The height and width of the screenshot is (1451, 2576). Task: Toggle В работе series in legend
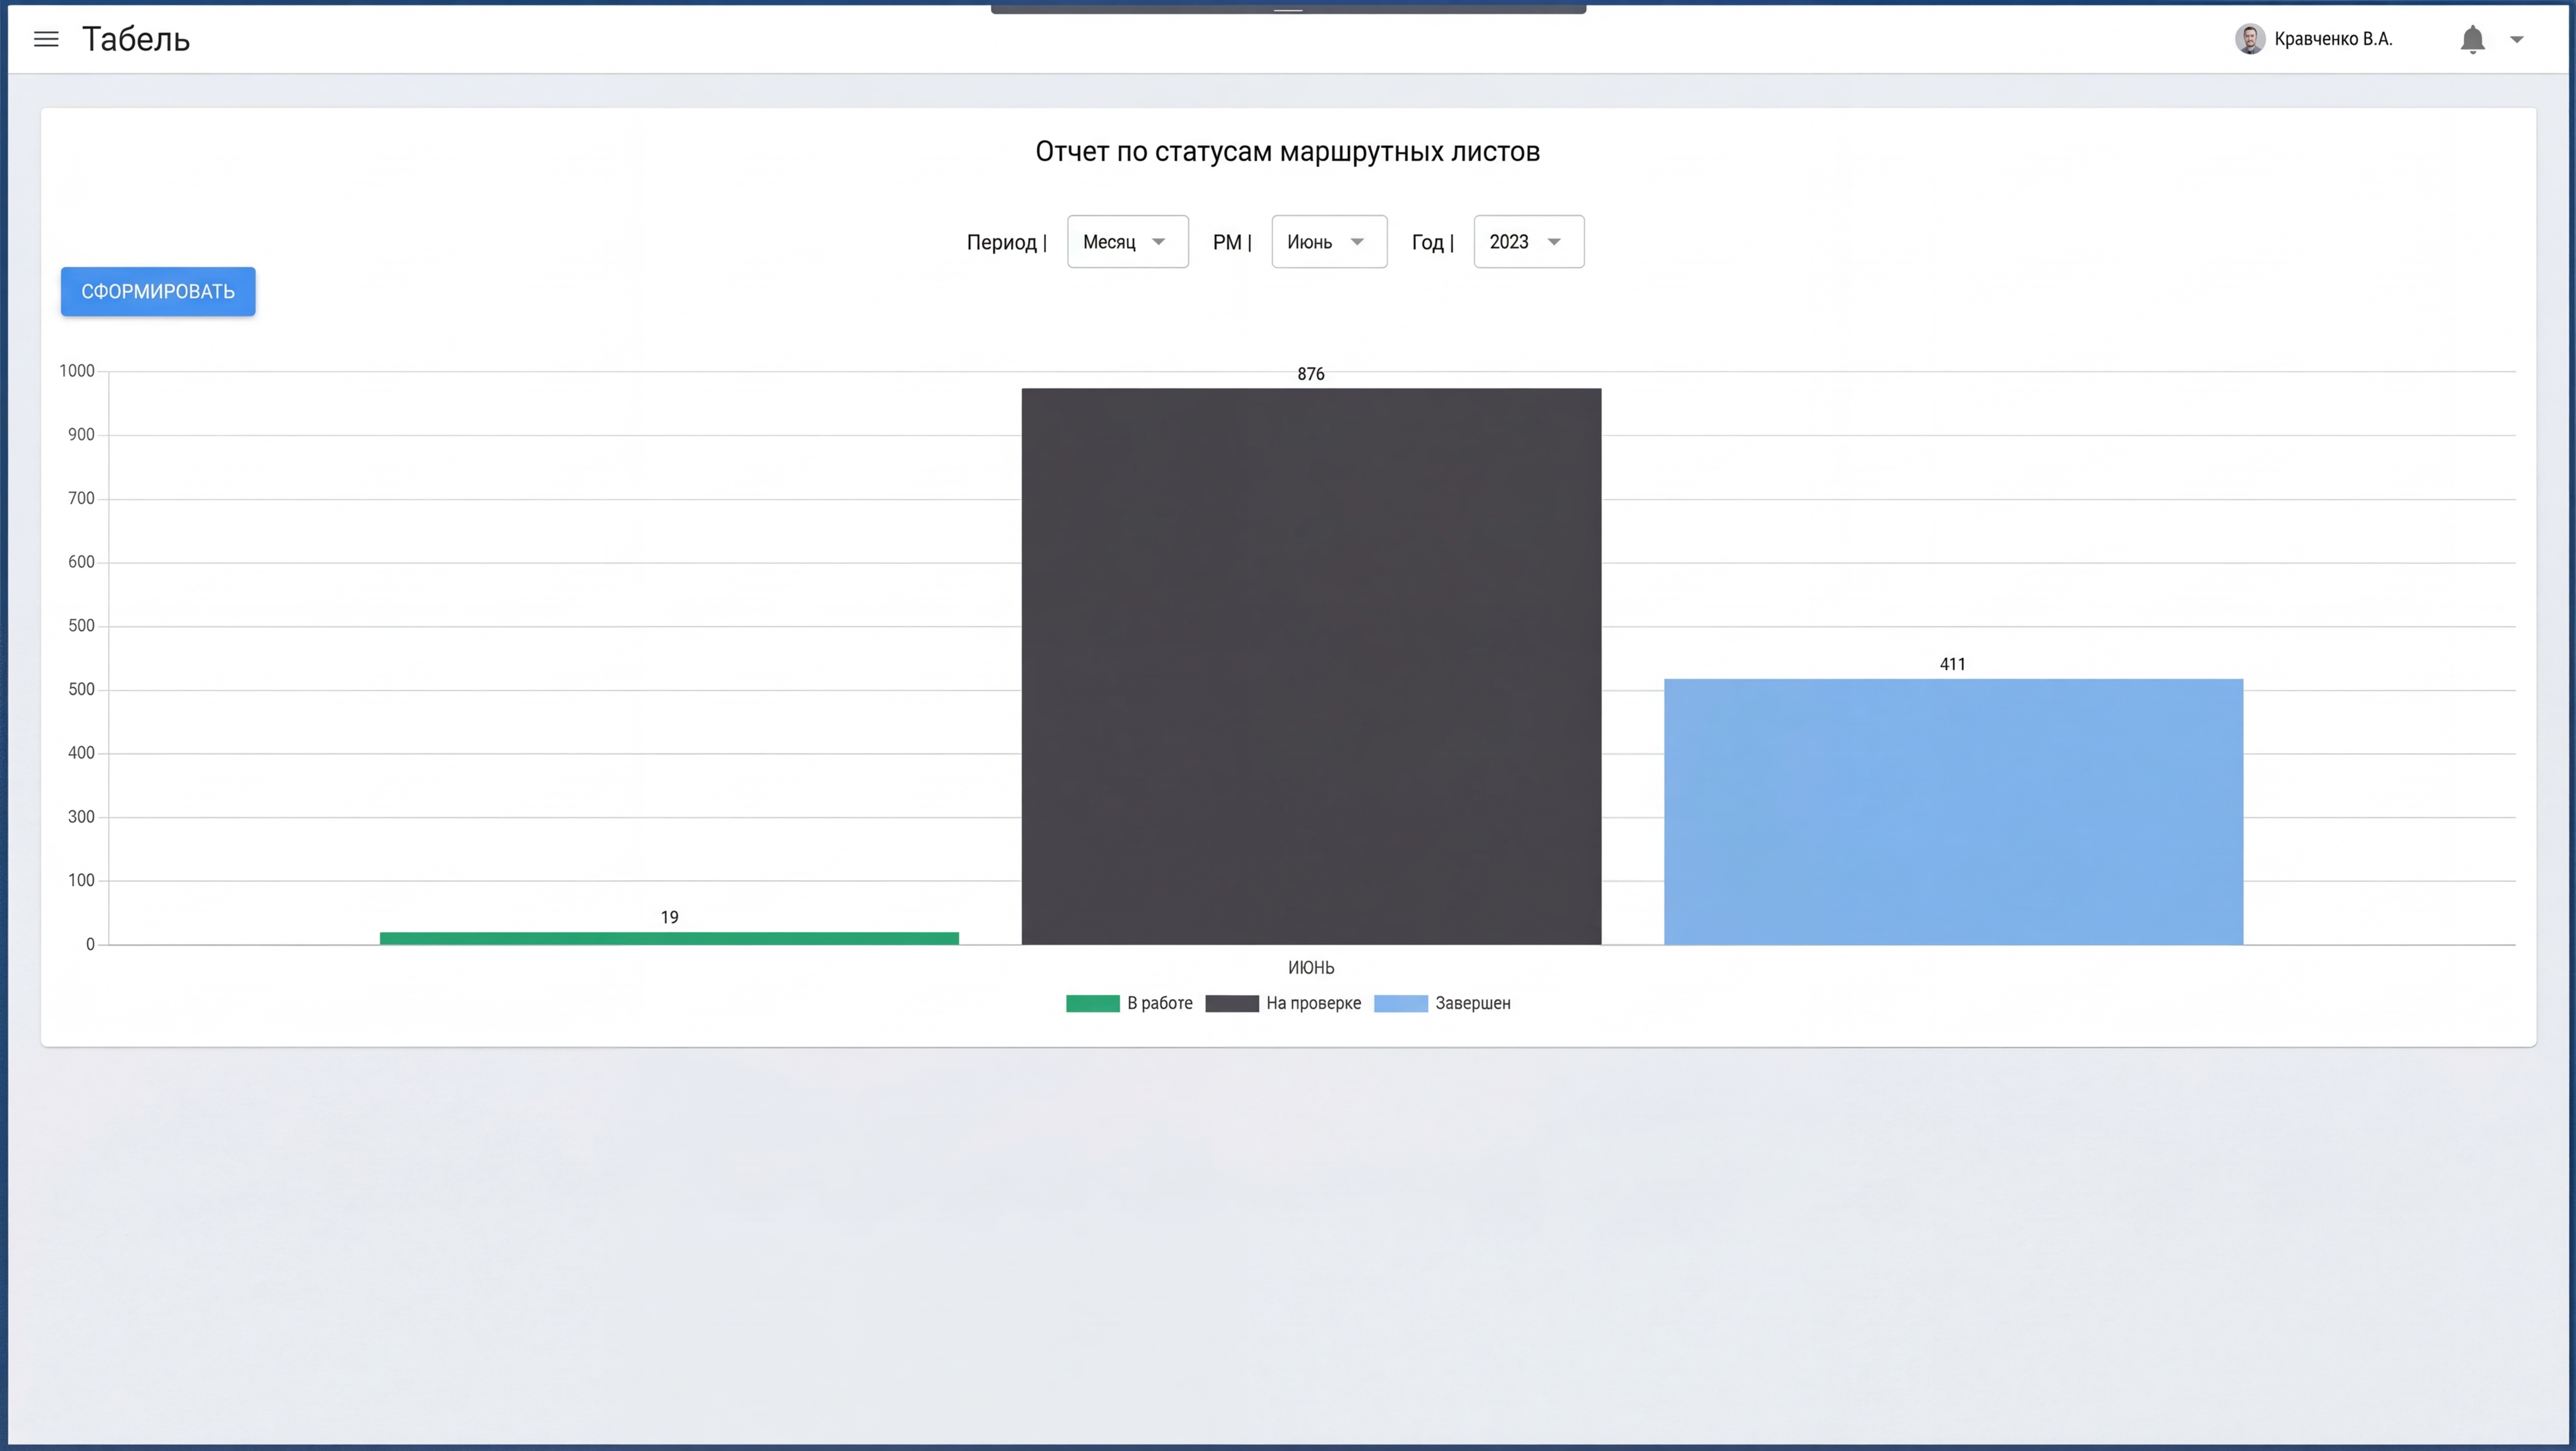point(1159,1003)
